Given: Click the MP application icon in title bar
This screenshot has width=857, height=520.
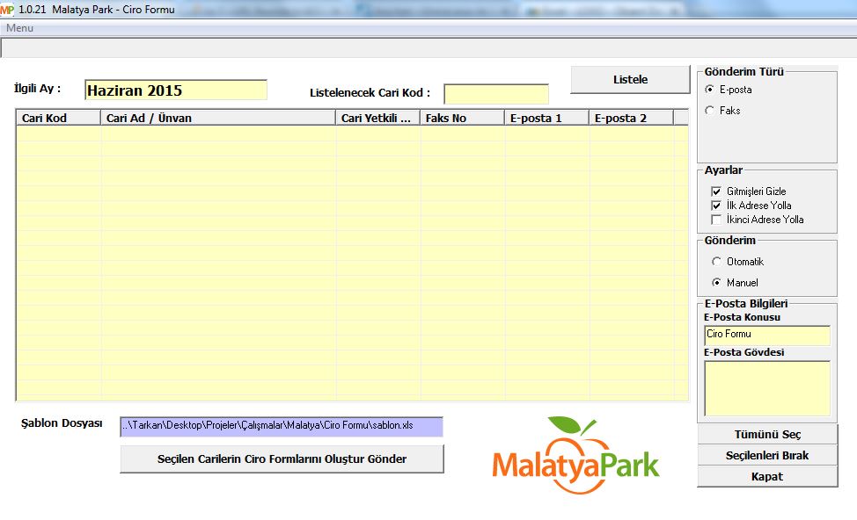Looking at the screenshot, I should 7,9.
